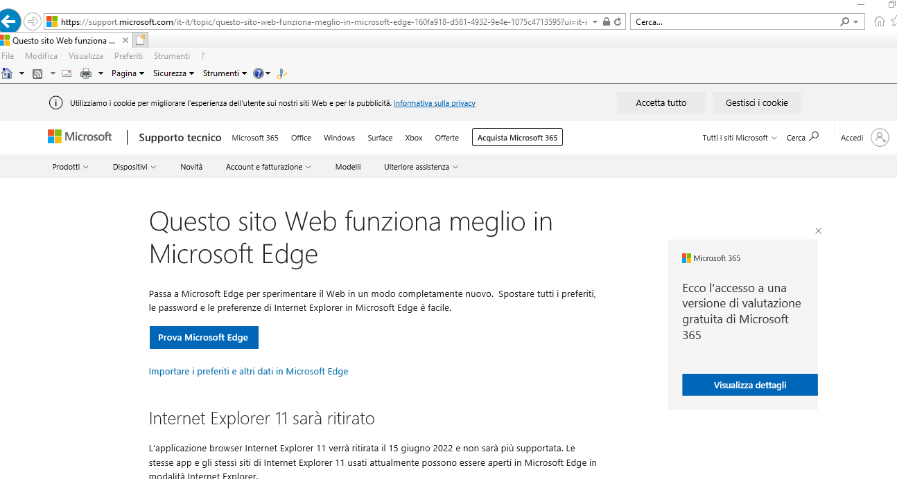
Task: Open the Sicurezza dropdown menu
Action: (173, 73)
